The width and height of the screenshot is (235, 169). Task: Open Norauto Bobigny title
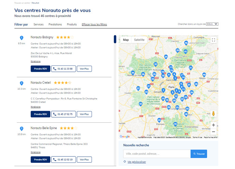coord(42,37)
